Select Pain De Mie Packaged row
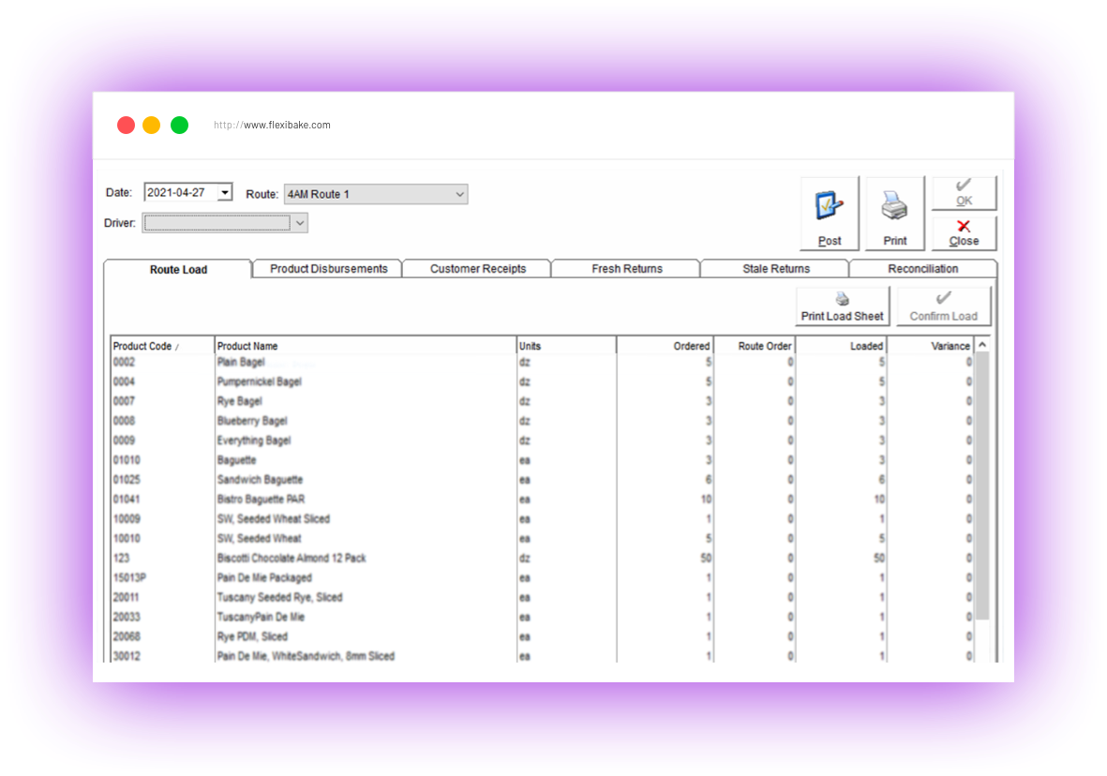Screen dimensions: 1107x776 point(542,577)
